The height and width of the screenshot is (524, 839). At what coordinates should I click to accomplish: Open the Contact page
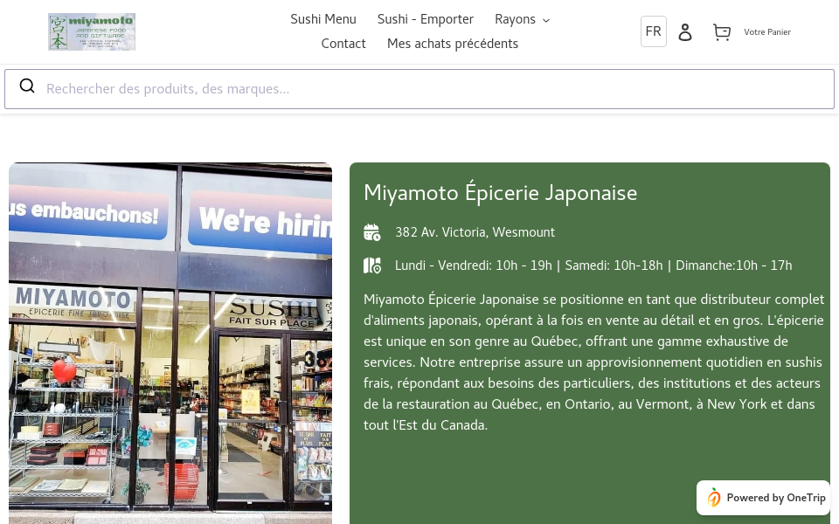click(x=343, y=44)
